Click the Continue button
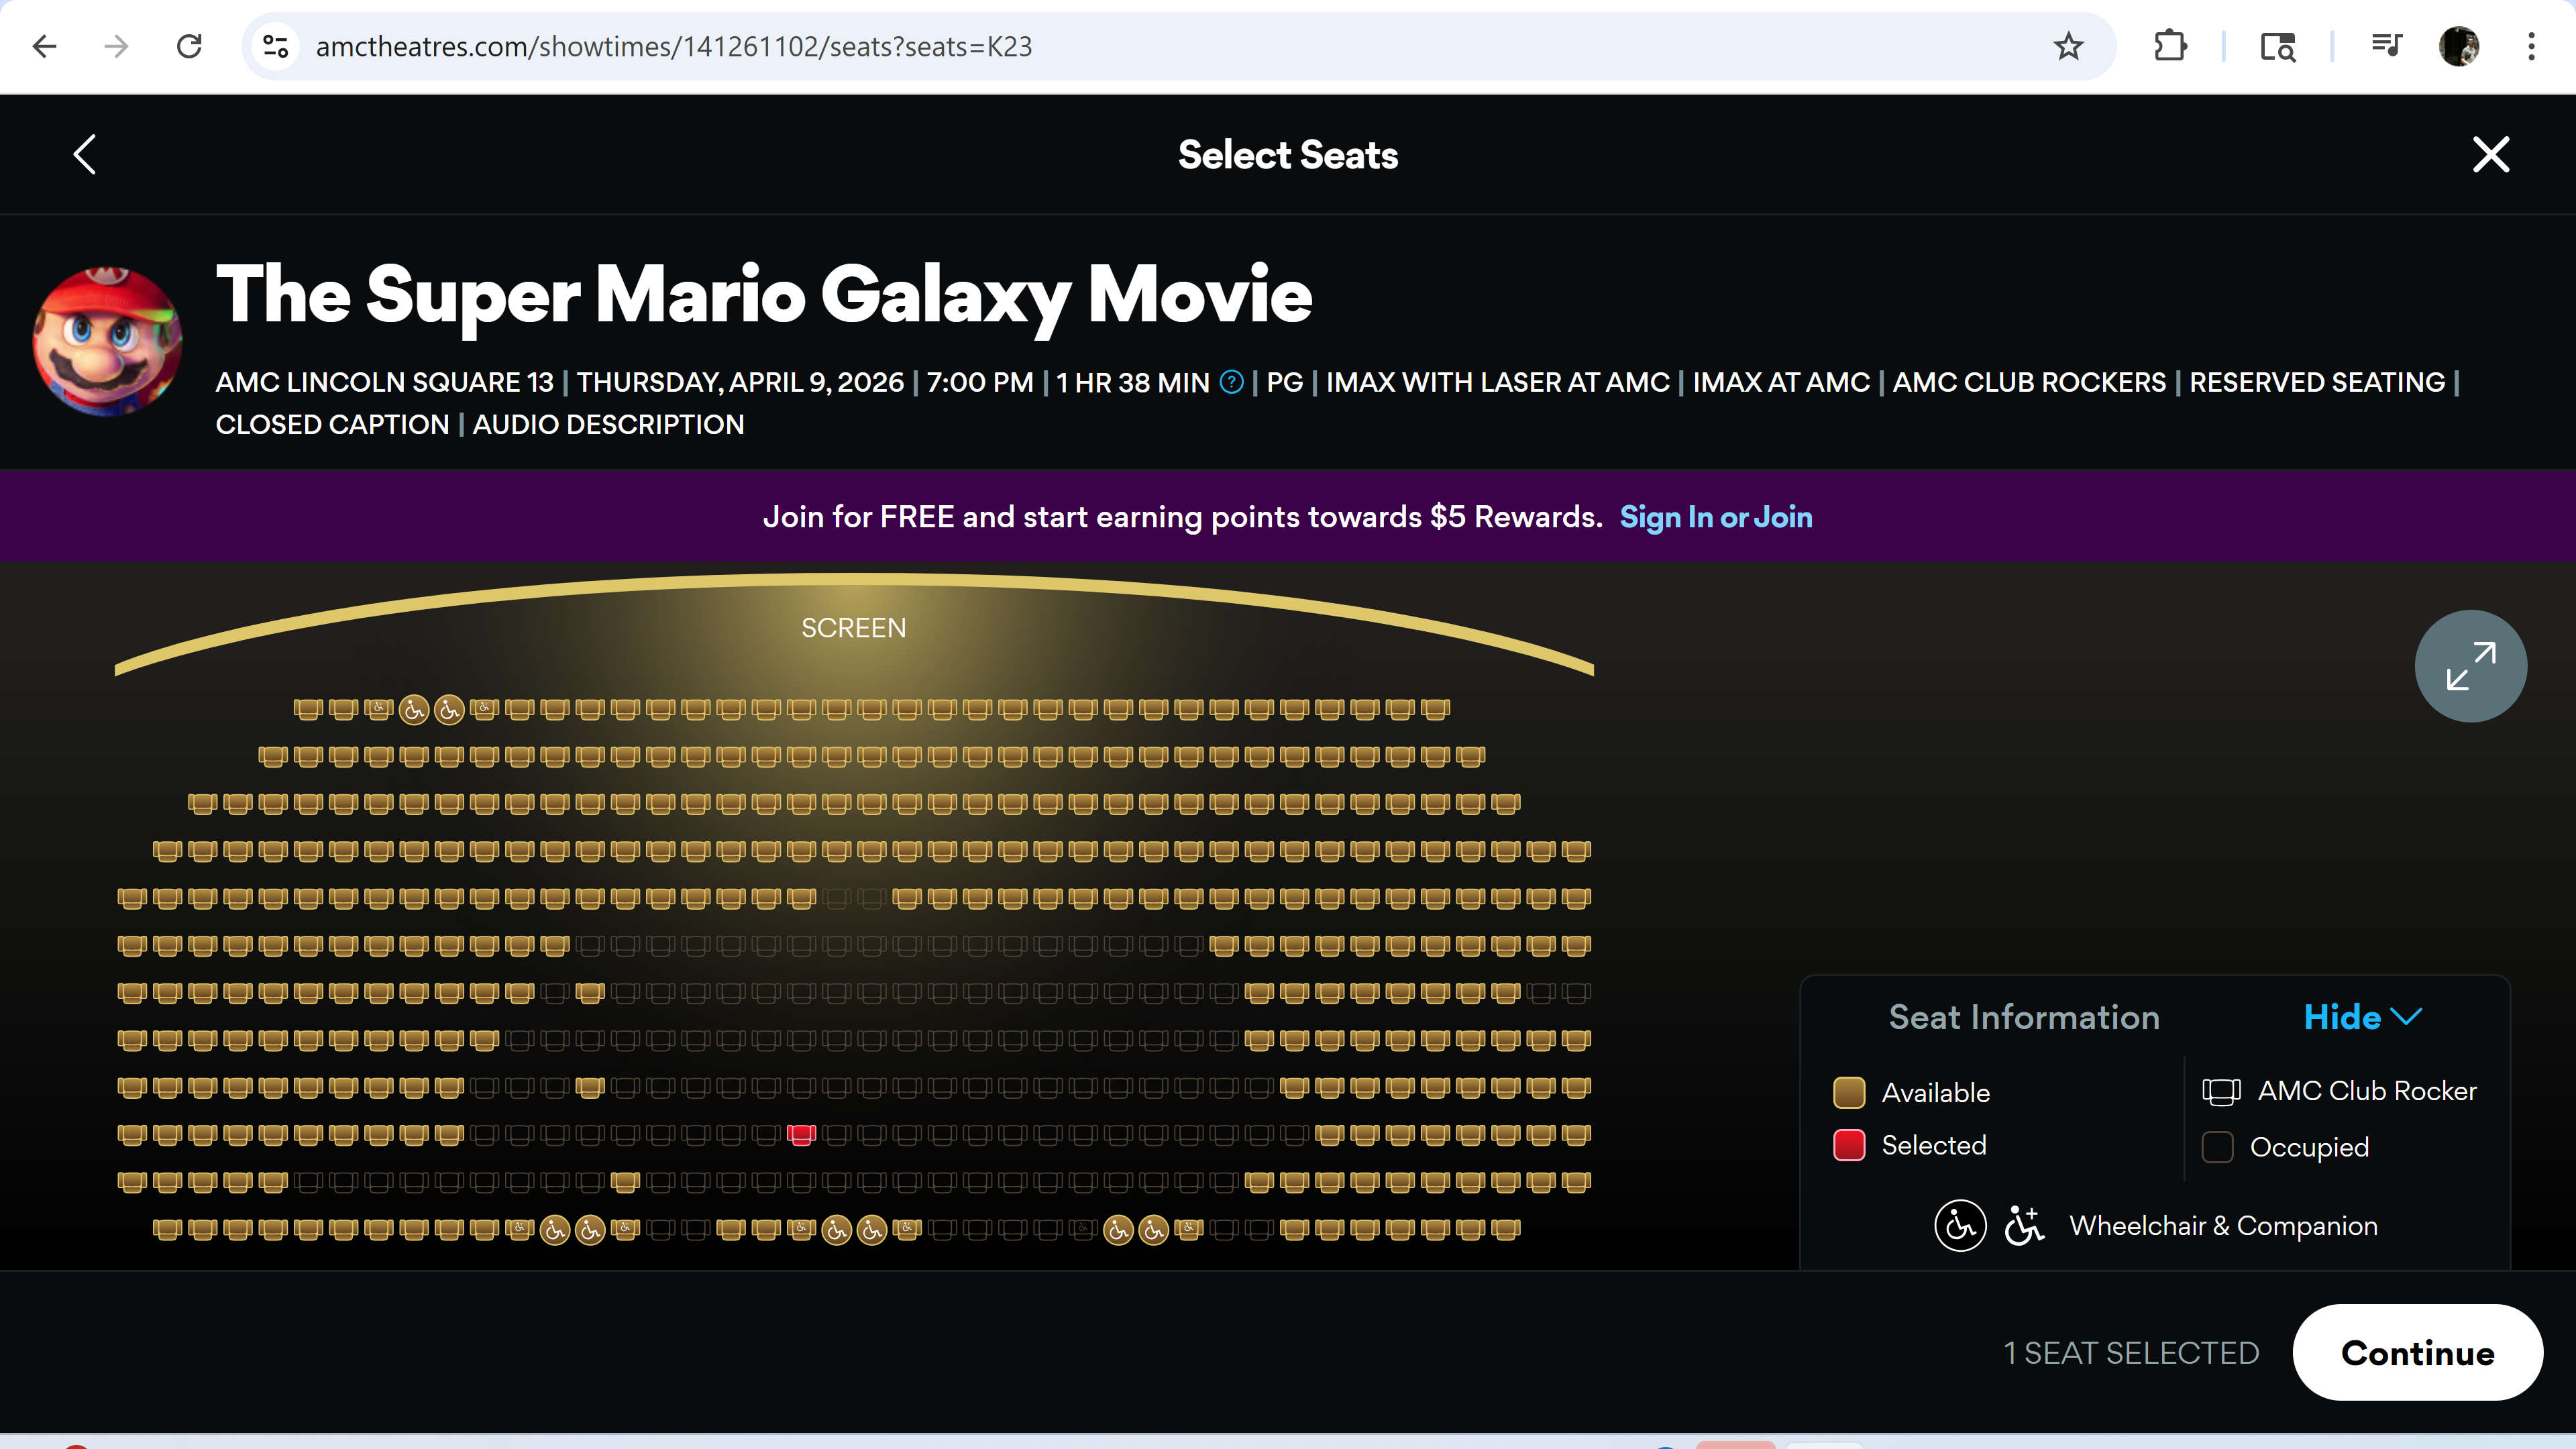Viewport: 2576px width, 1449px height. (x=2417, y=1353)
